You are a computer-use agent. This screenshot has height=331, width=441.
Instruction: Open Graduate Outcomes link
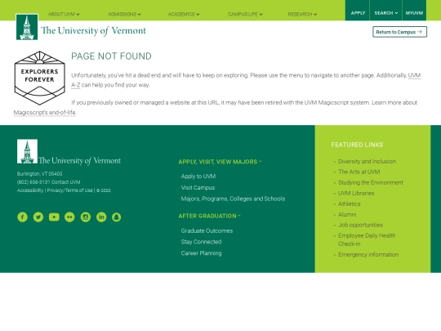(x=207, y=230)
